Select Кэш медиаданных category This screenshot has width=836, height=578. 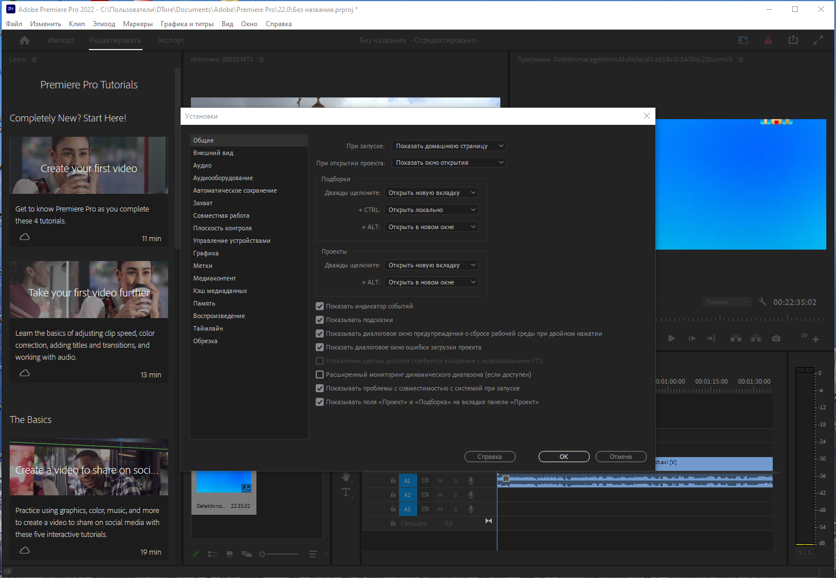click(x=220, y=291)
